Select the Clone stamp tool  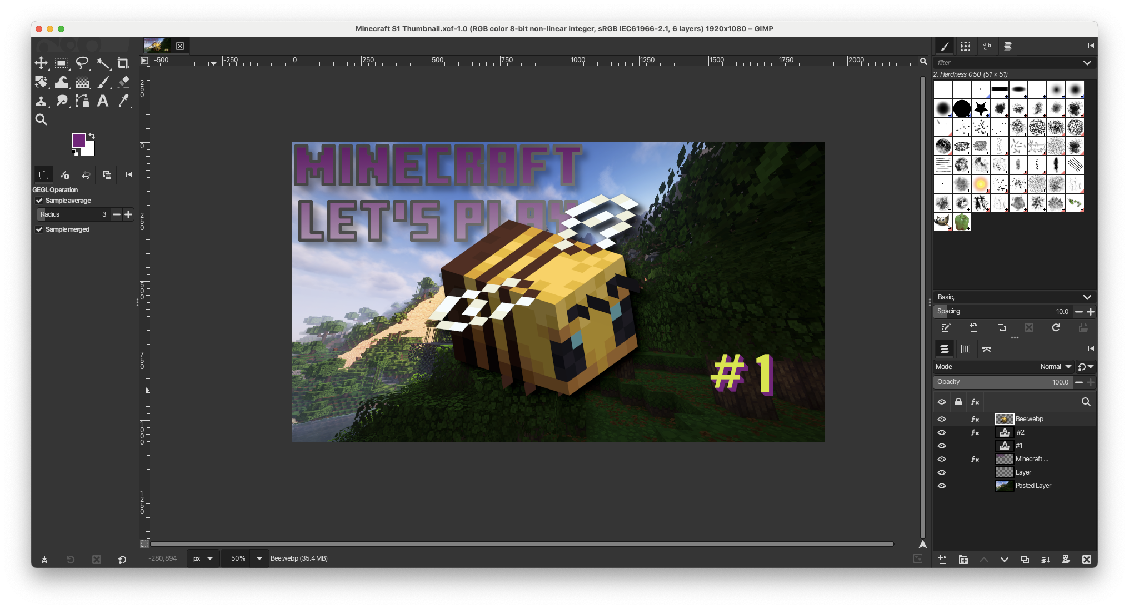pyautogui.click(x=41, y=101)
